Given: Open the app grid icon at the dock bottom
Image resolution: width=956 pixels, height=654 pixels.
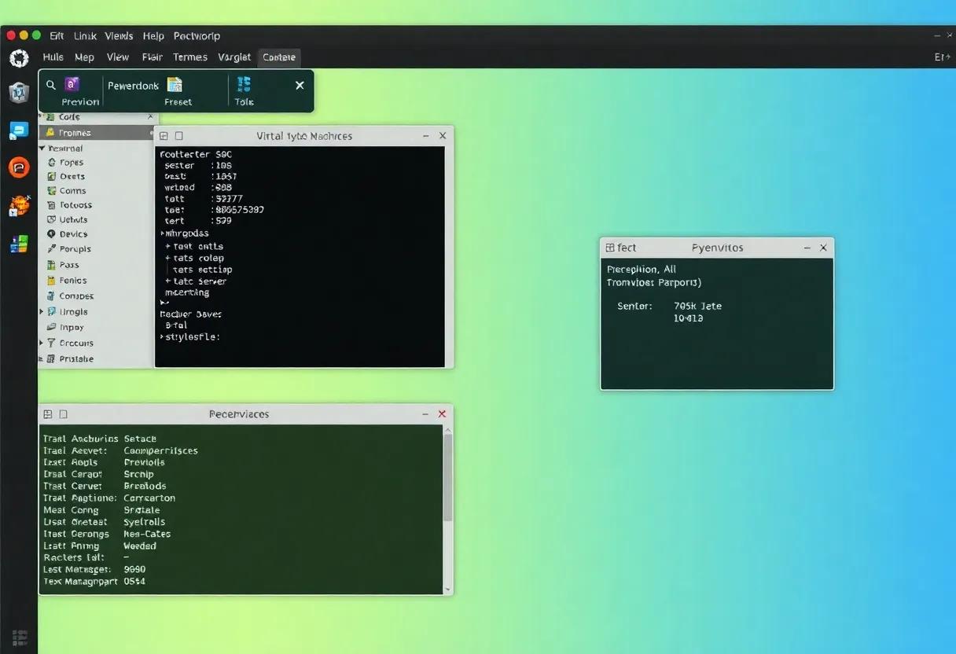Looking at the screenshot, I should (20, 637).
